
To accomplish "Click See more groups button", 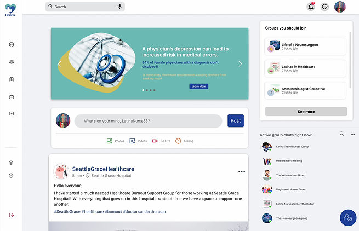I will pos(306,112).
